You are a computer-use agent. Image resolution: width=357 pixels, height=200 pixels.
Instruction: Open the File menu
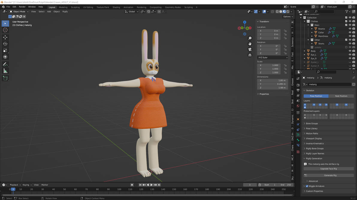click(8, 7)
